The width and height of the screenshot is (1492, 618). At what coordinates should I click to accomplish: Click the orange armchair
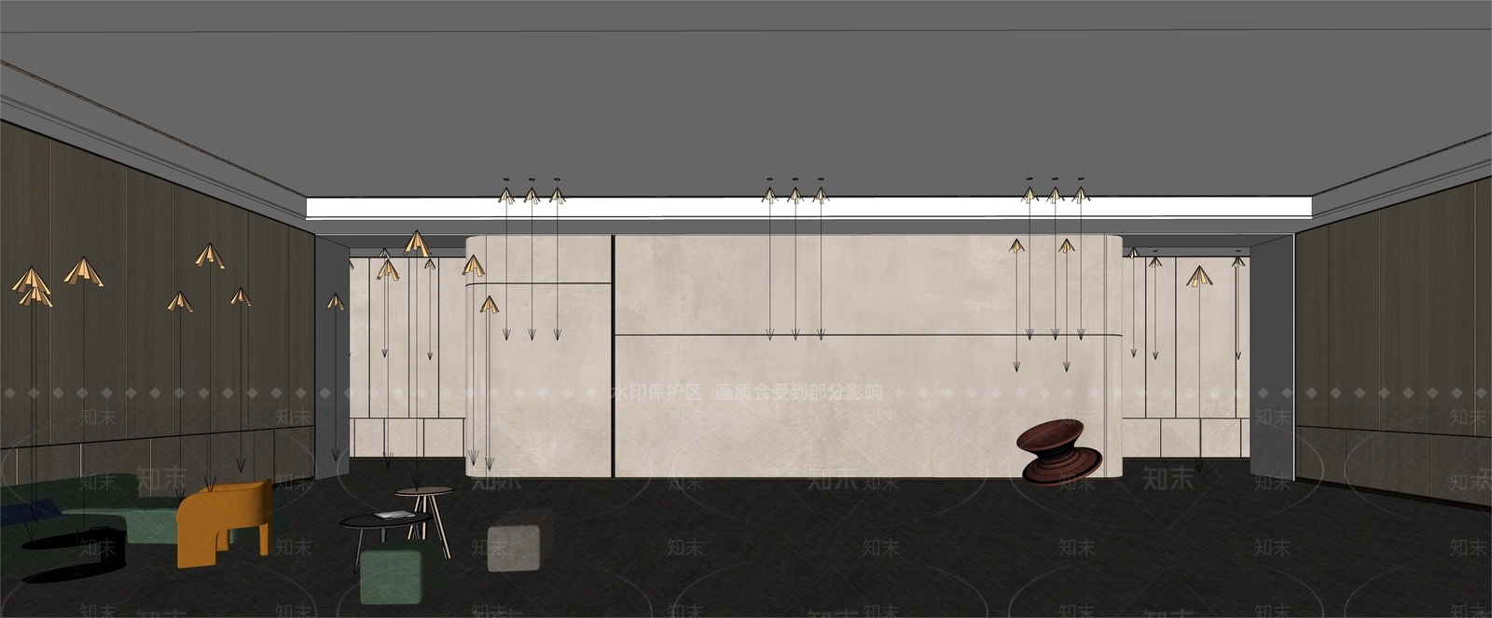pos(224,523)
